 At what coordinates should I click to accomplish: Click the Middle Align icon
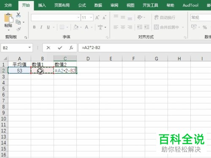pyautogui.click(x=123, y=17)
